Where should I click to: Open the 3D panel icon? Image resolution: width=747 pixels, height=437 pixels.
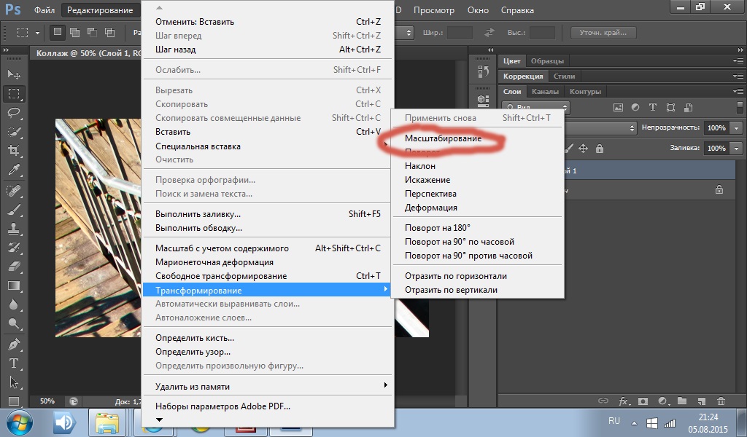click(x=483, y=99)
